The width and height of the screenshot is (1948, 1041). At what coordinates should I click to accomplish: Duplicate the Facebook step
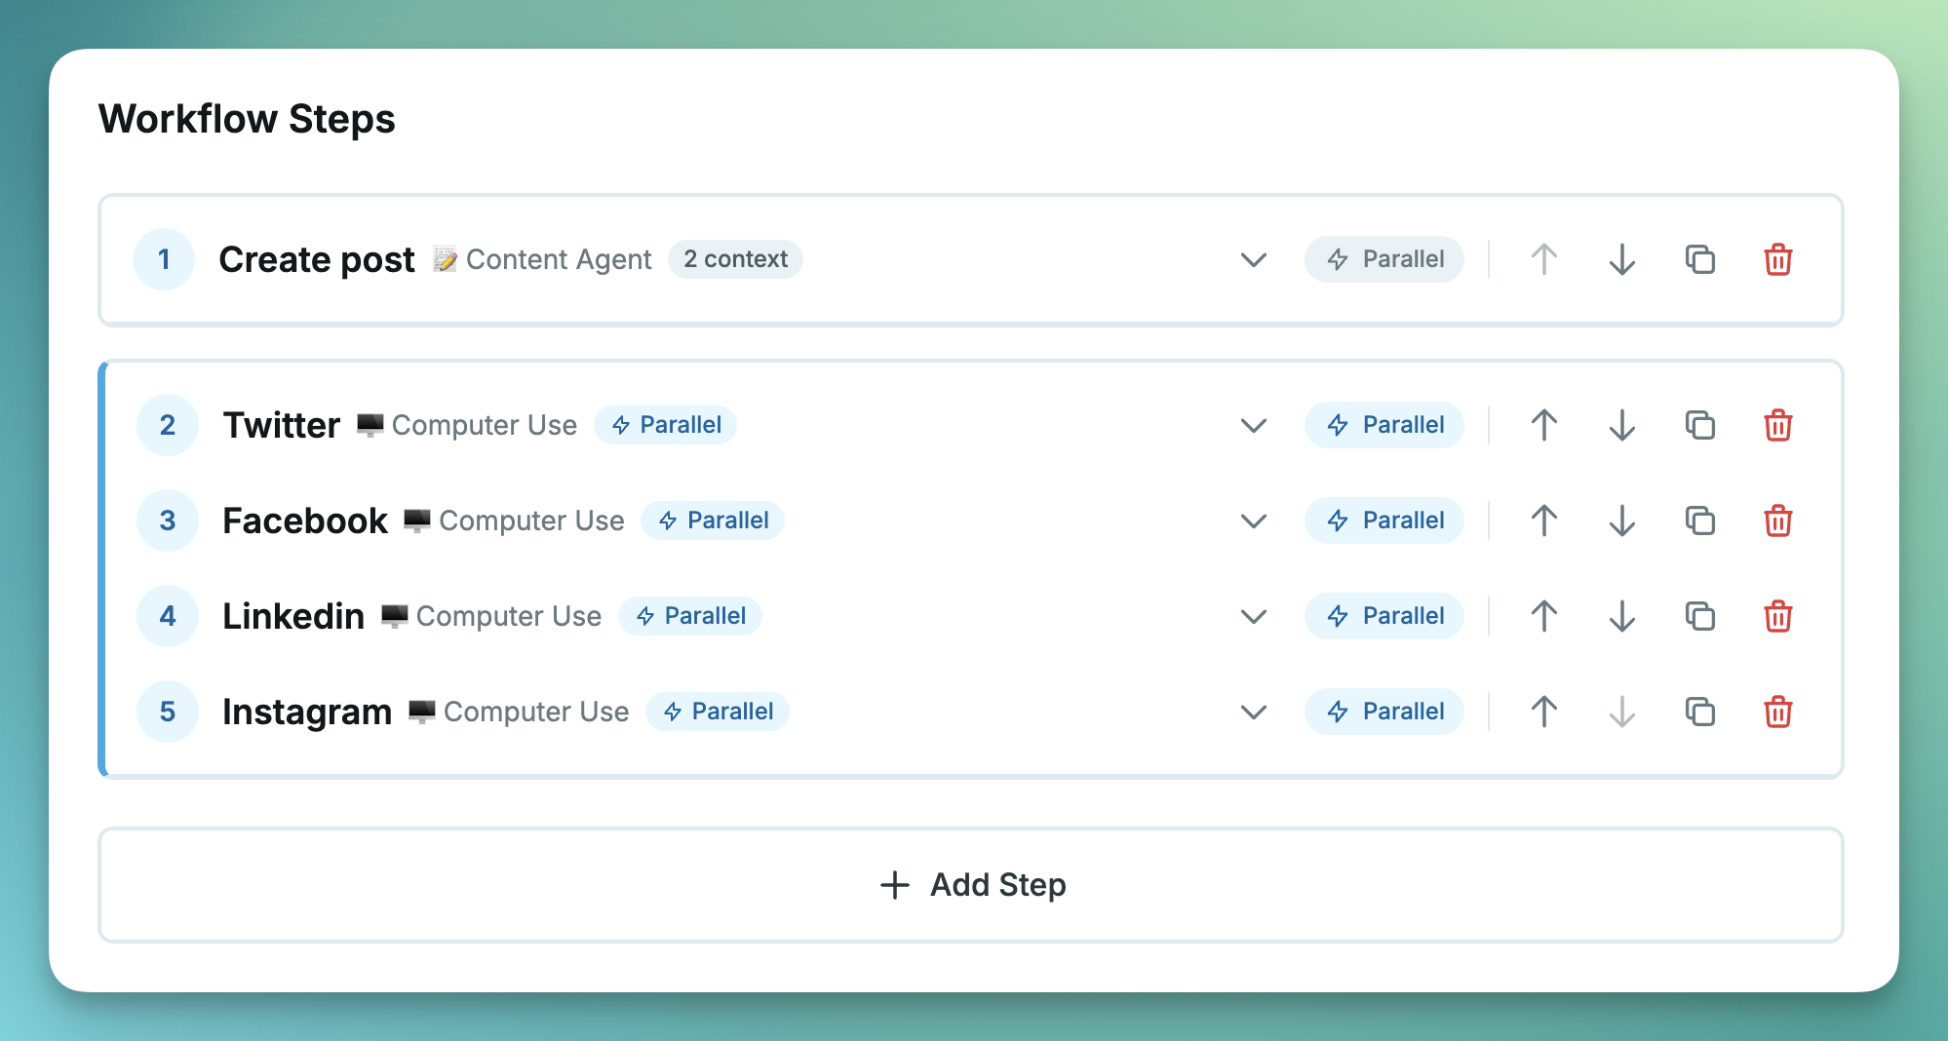point(1699,520)
